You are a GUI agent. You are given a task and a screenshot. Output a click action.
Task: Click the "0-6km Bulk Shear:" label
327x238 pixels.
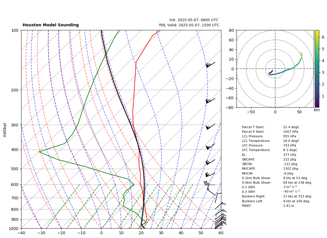pos(257,183)
